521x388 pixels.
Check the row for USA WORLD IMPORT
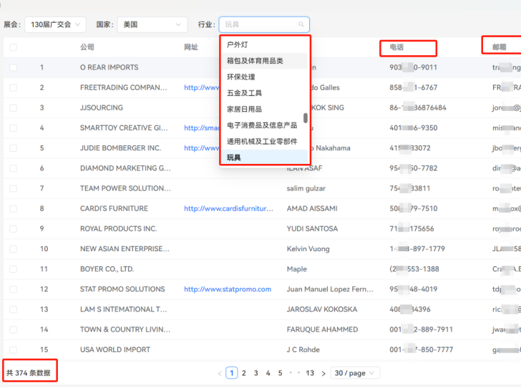[x=14, y=350]
